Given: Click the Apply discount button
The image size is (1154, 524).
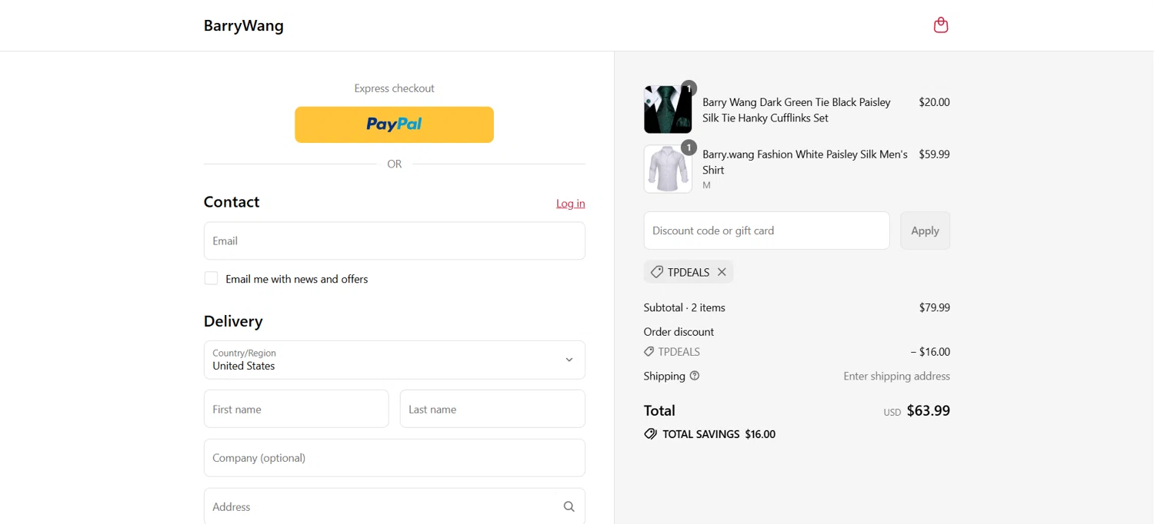Looking at the screenshot, I should [925, 230].
